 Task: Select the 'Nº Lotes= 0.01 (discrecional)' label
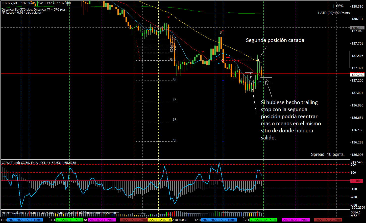click(22, 13)
